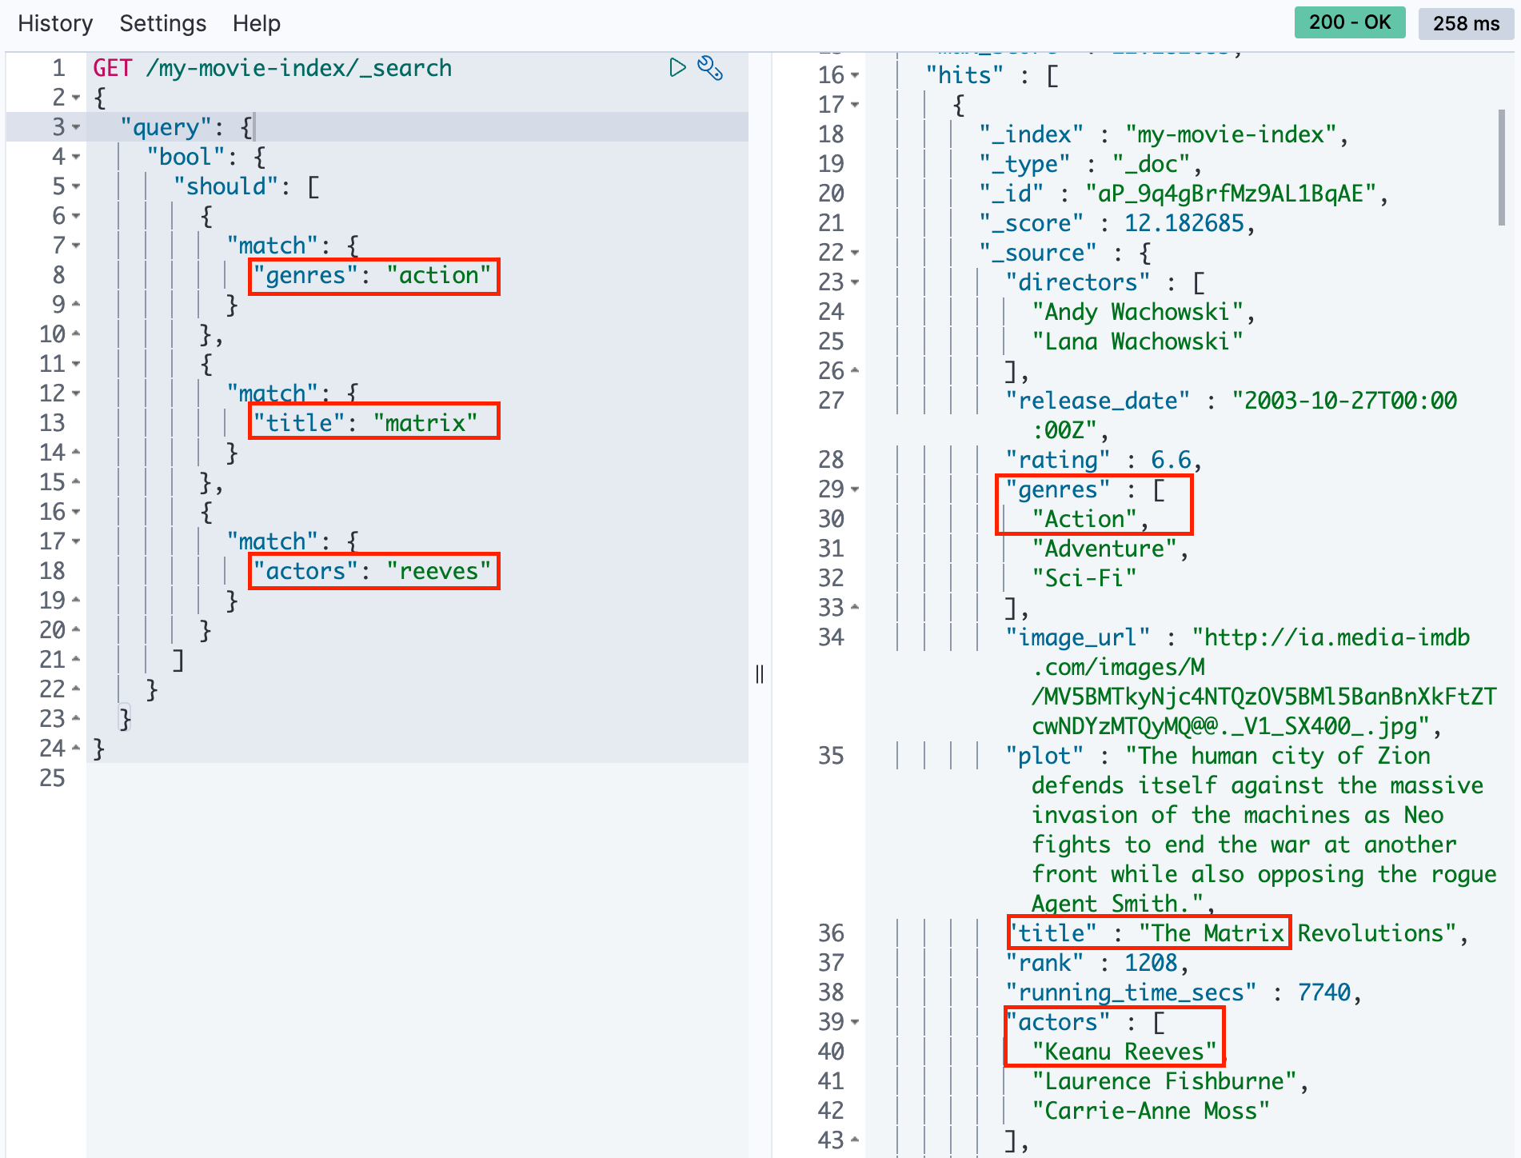Viewport: 1521px width, 1158px height.
Task: Click the "genres": "action" query text
Action: point(373,275)
